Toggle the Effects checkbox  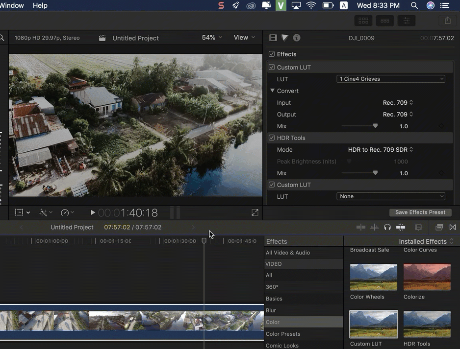pos(271,54)
